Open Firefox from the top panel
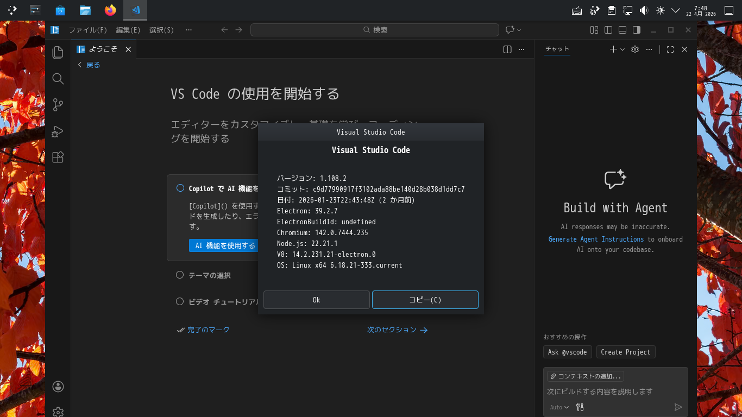 [110, 10]
